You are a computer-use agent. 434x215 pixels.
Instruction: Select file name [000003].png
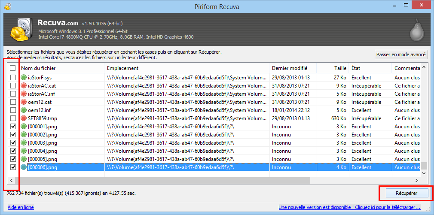(x=43, y=143)
